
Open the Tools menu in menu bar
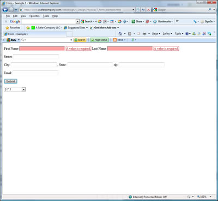click(x=46, y=16)
